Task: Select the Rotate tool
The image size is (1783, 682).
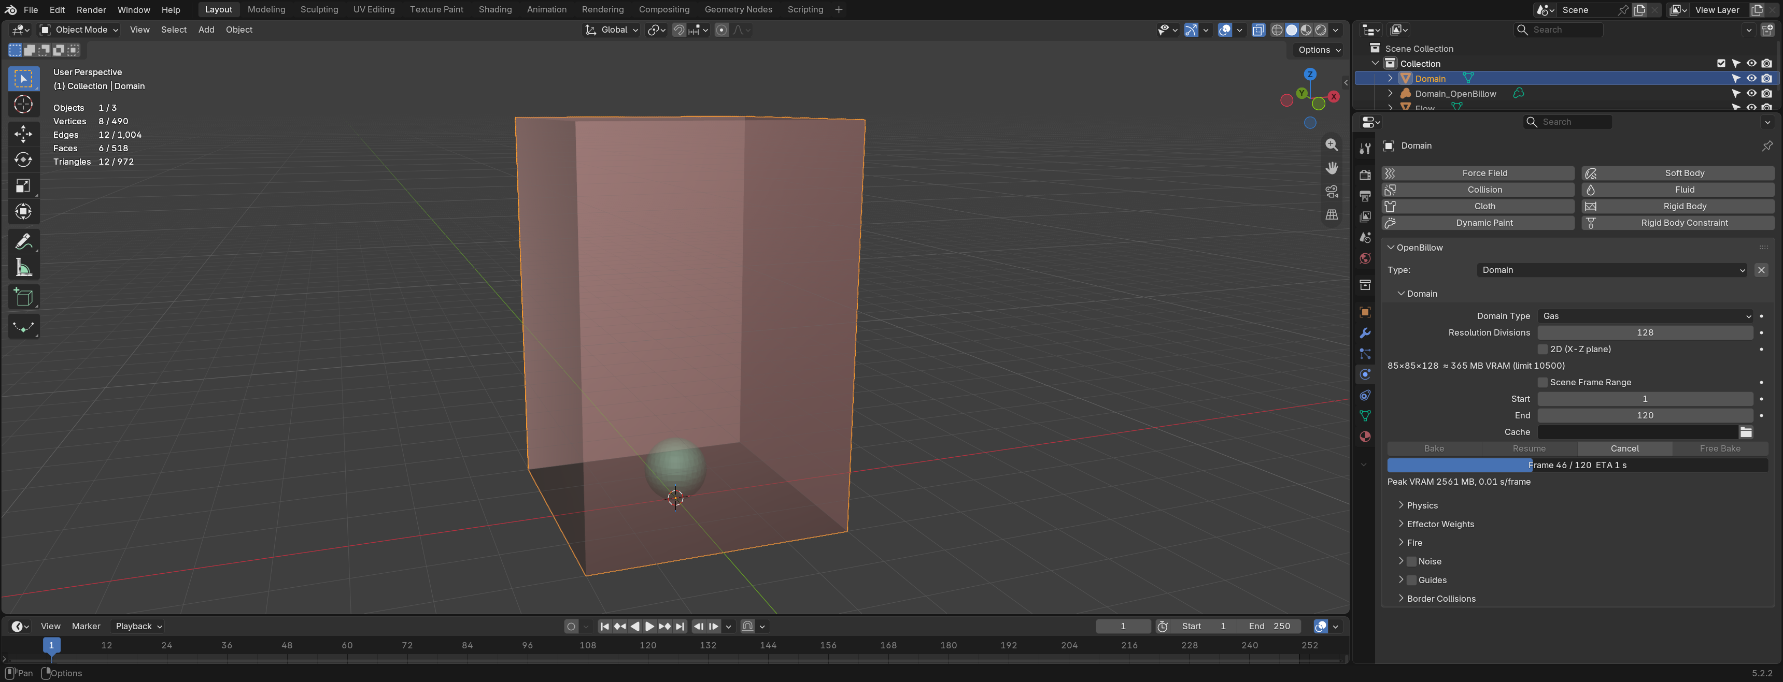Action: 23,160
